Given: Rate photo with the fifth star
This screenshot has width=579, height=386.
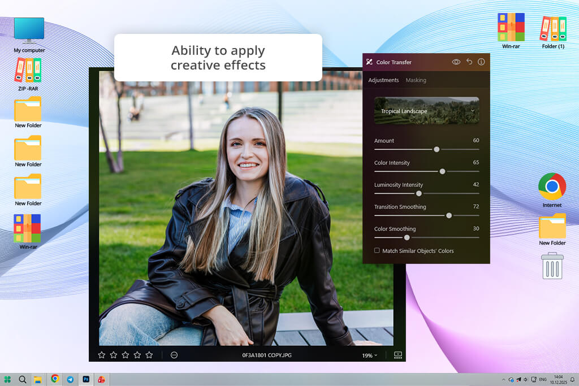Looking at the screenshot, I should 149,355.
